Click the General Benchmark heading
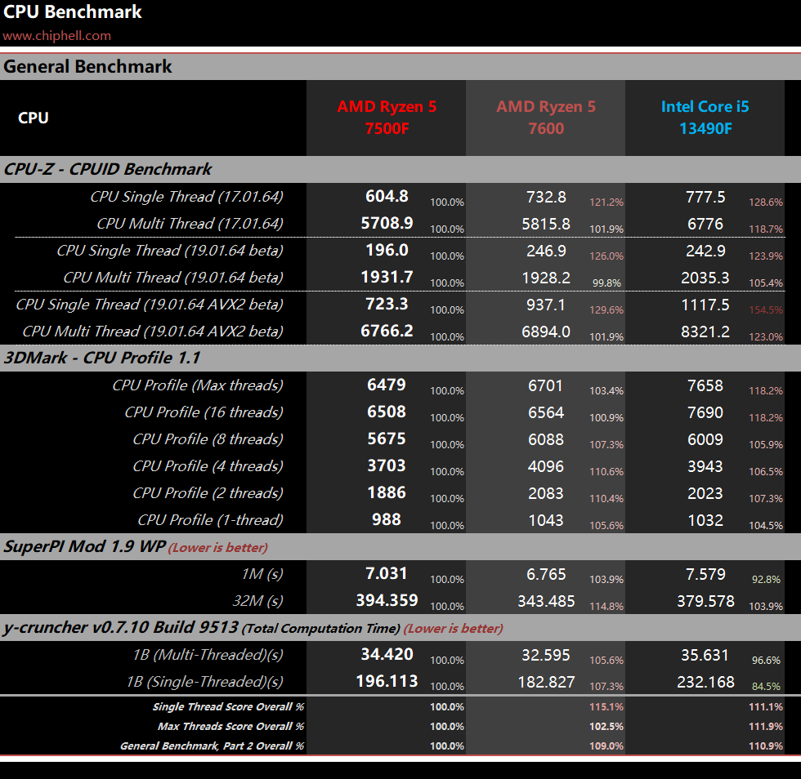Image resolution: width=801 pixels, height=779 pixels. [x=87, y=67]
